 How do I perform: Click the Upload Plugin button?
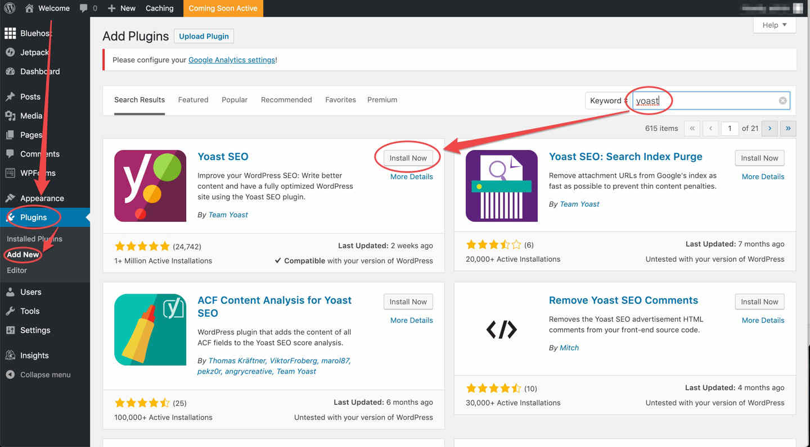[x=204, y=36]
